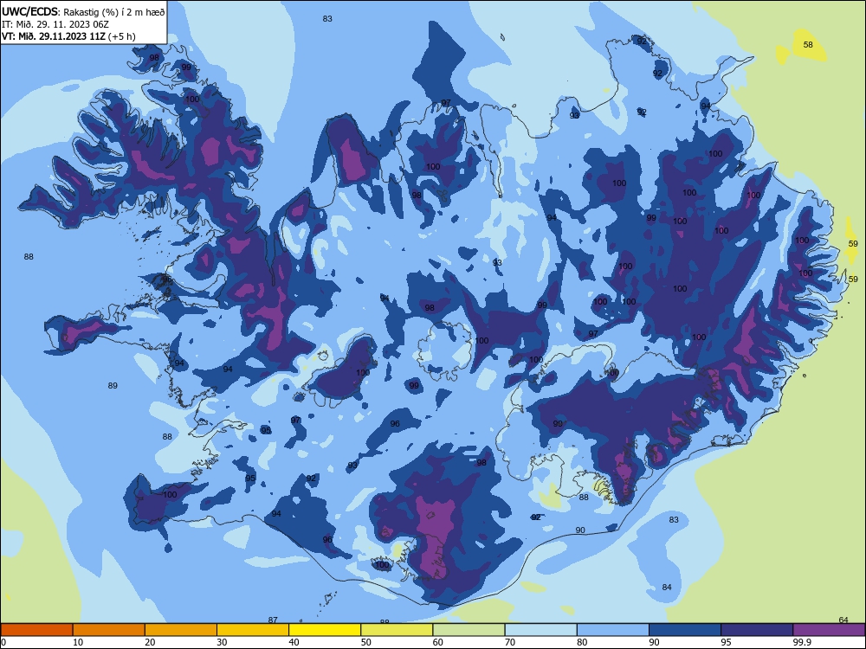Click the legend tick label '10'

[78, 642]
